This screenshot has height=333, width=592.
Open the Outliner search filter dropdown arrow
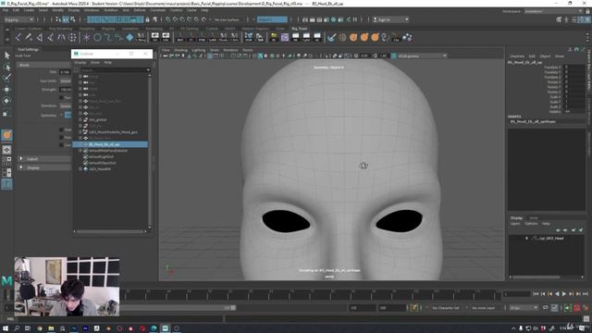(148, 70)
